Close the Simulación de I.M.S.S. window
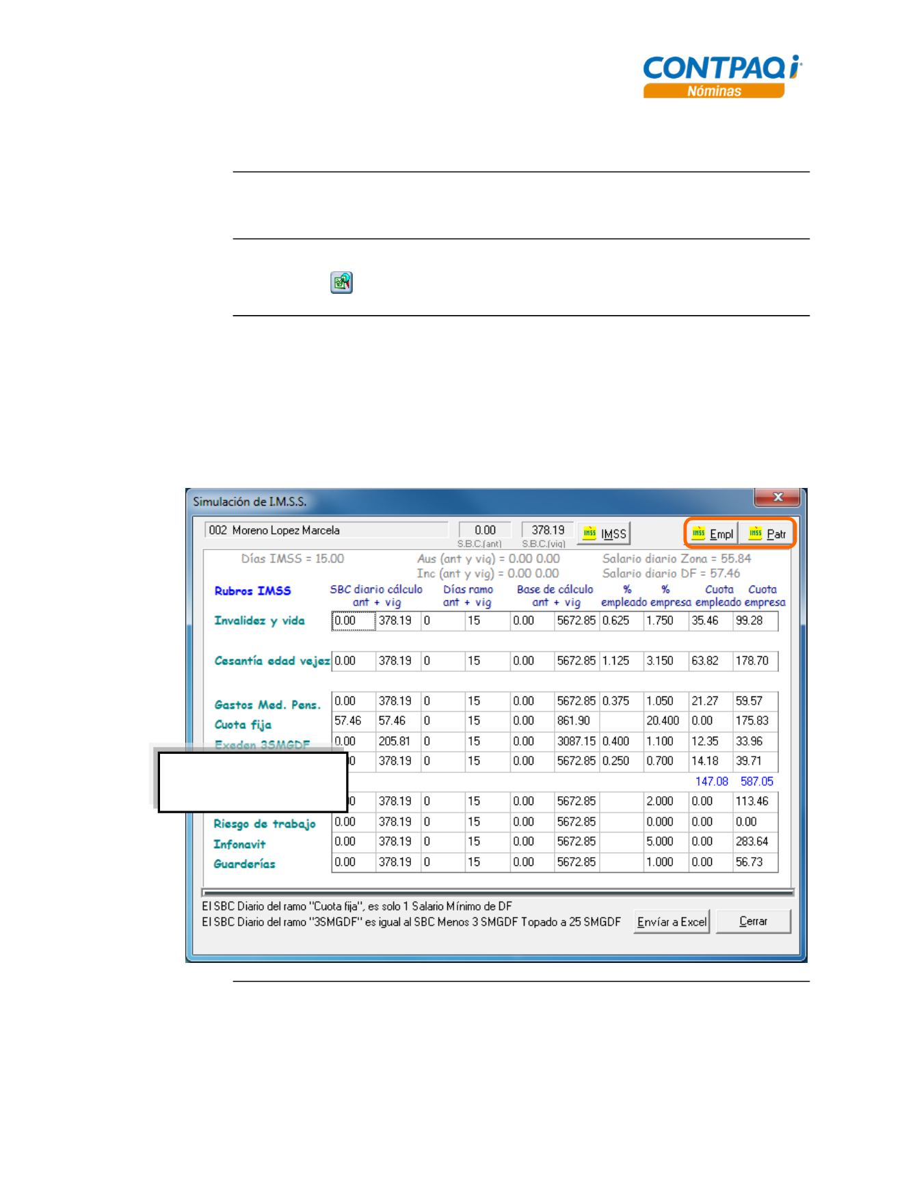Screen dimensions: 915x1183 point(776,498)
